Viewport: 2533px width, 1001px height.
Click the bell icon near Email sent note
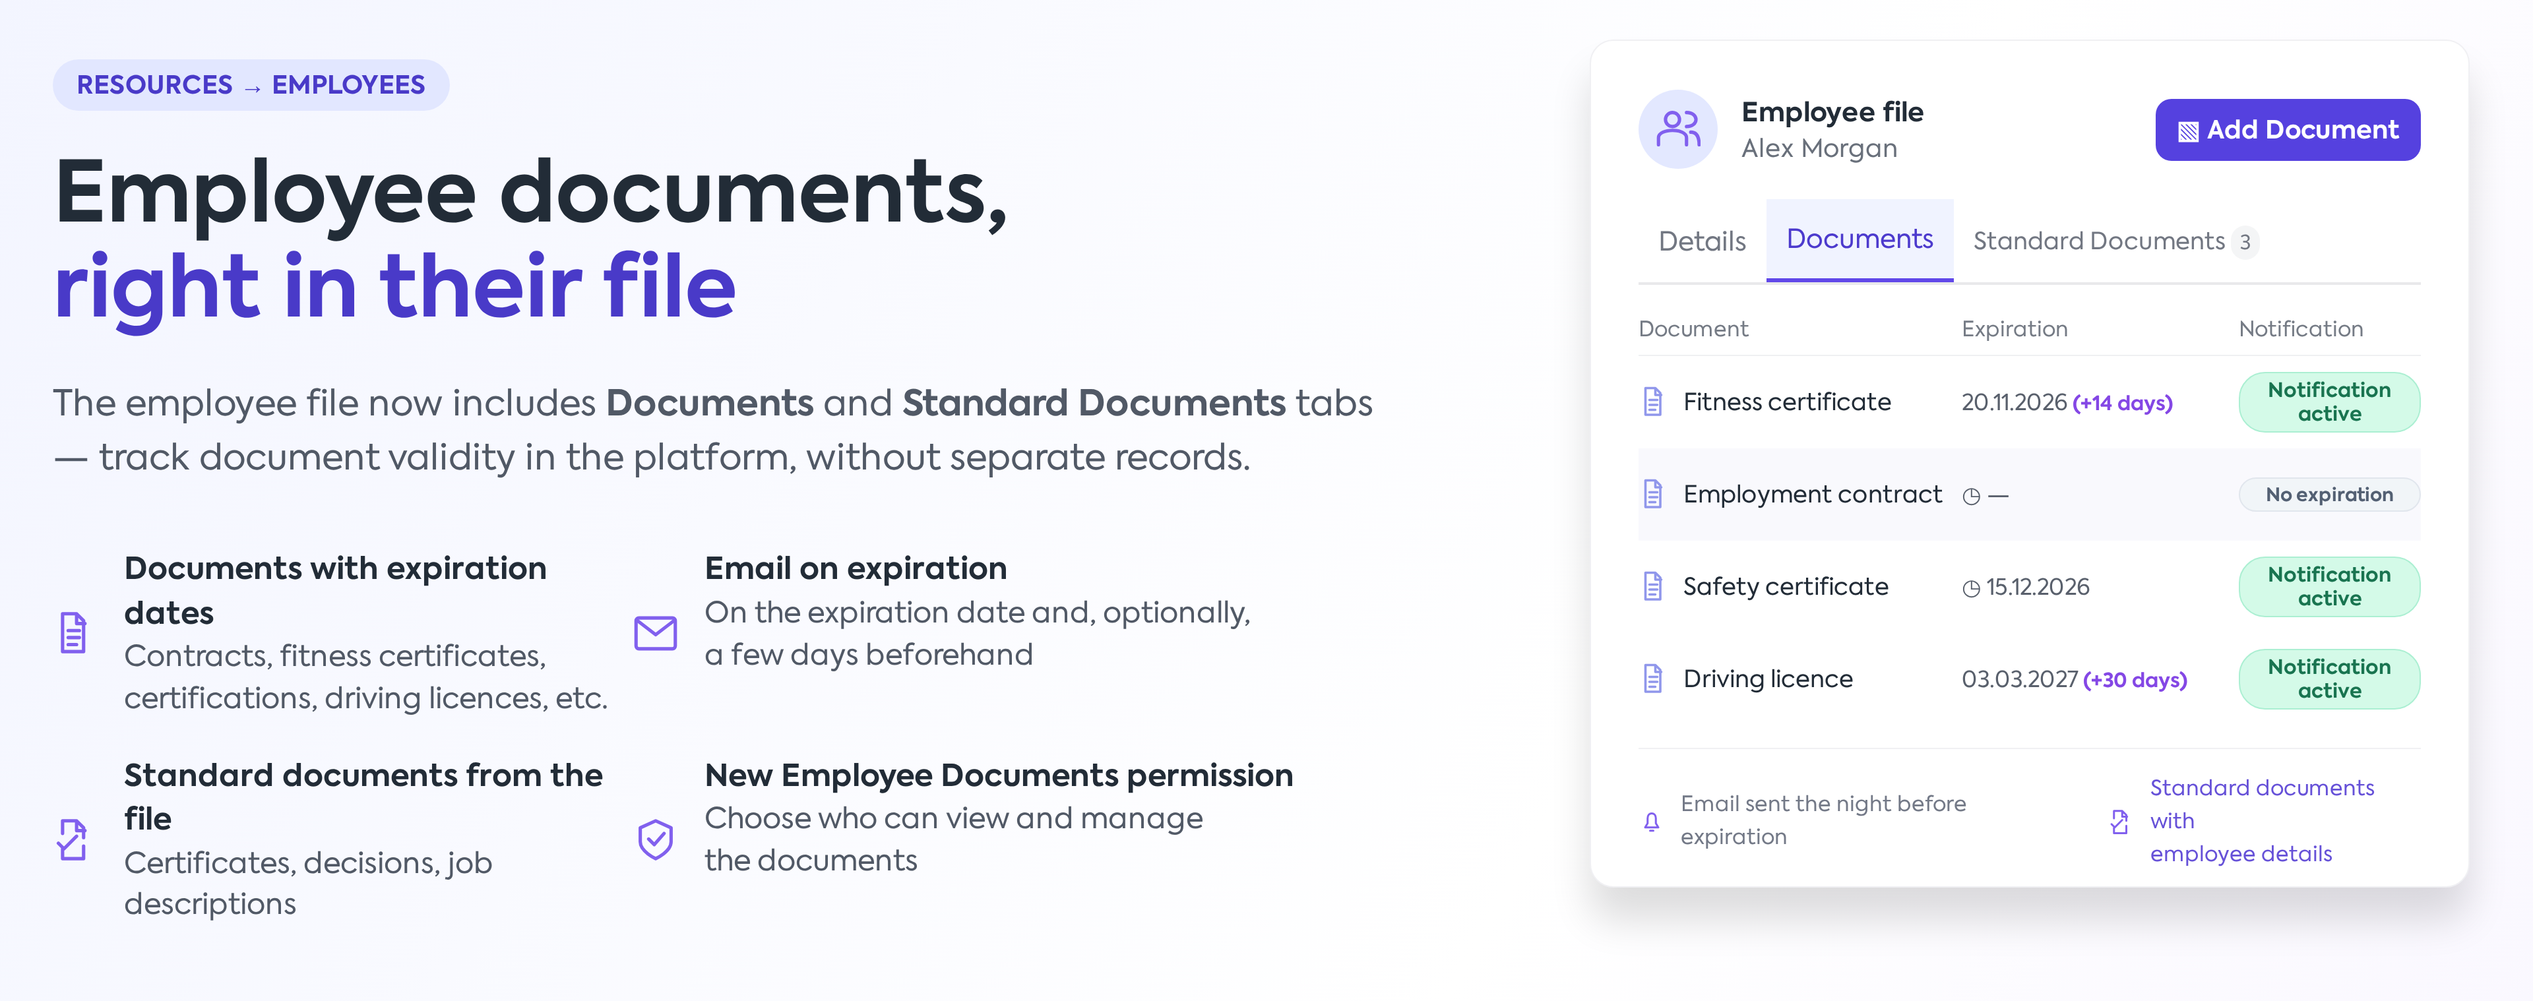point(1652,821)
